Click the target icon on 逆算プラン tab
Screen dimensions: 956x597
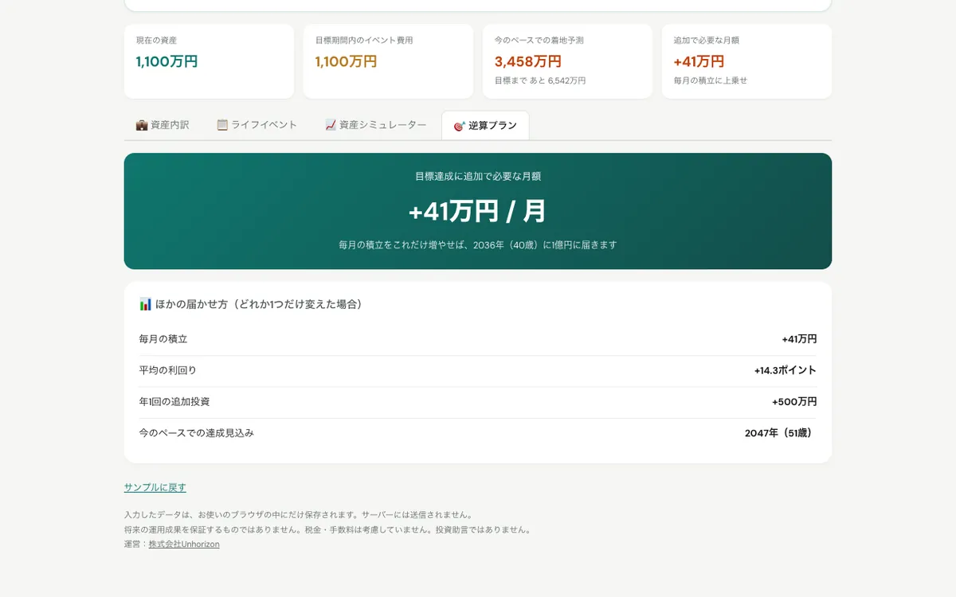point(459,126)
